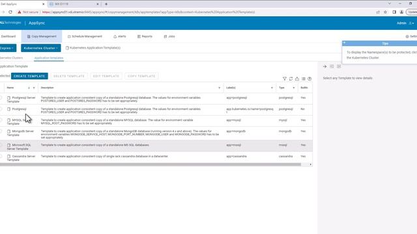Switch to the Application templates sub-tab
417x234 pixels.
tap(49, 58)
